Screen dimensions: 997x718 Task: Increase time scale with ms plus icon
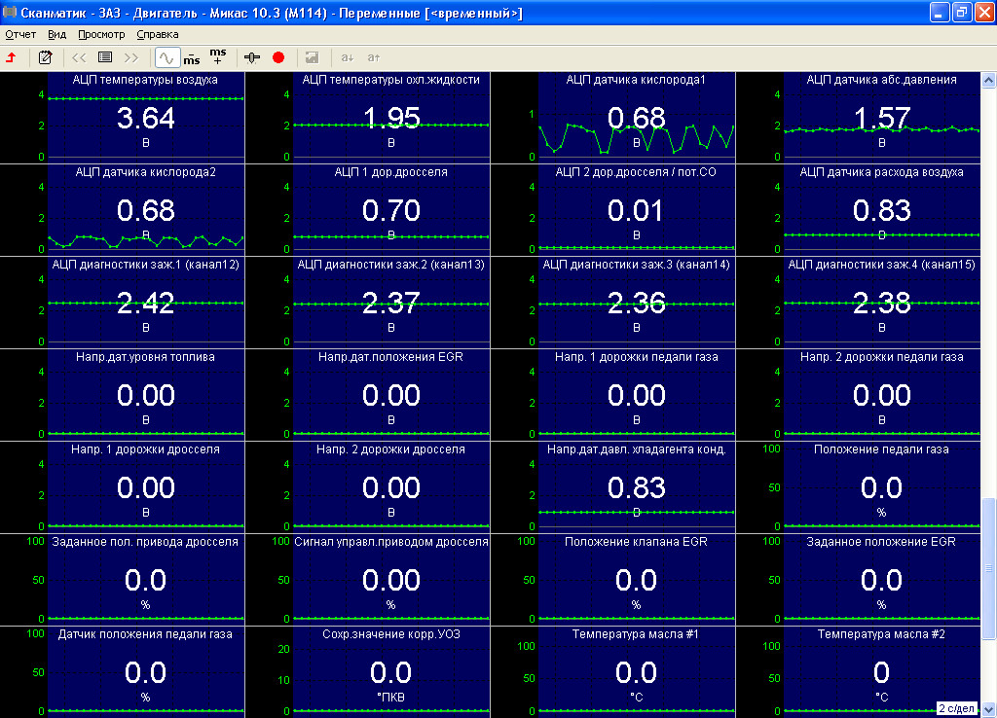(x=218, y=55)
